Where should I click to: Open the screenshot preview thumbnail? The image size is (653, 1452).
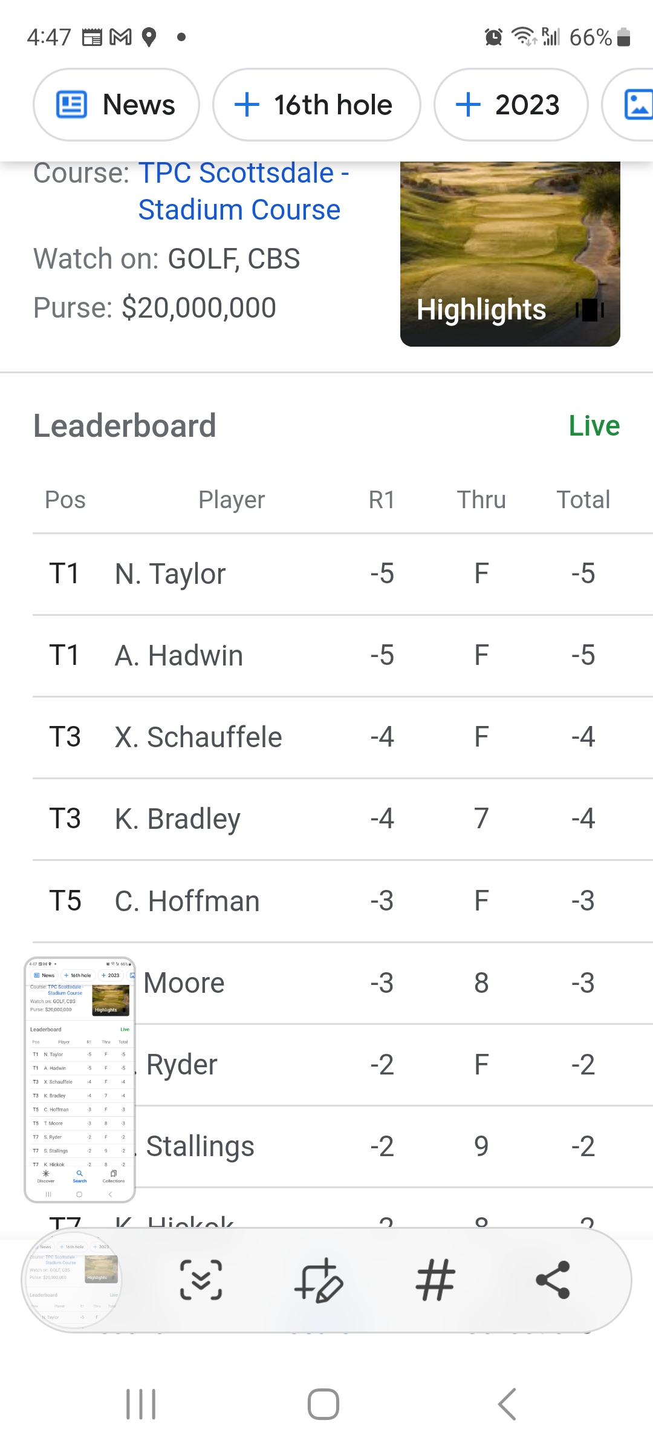tap(80, 1080)
